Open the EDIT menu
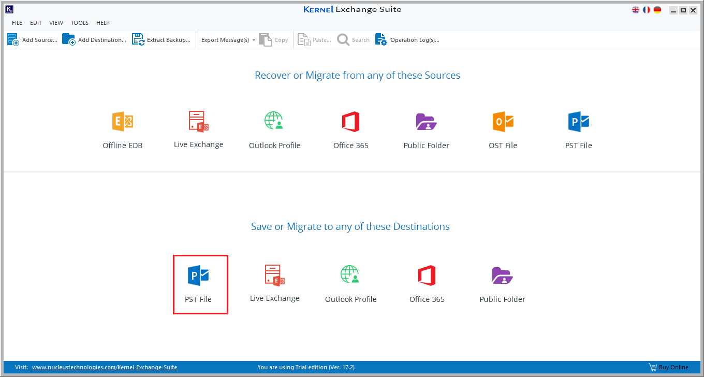 pyautogui.click(x=36, y=23)
